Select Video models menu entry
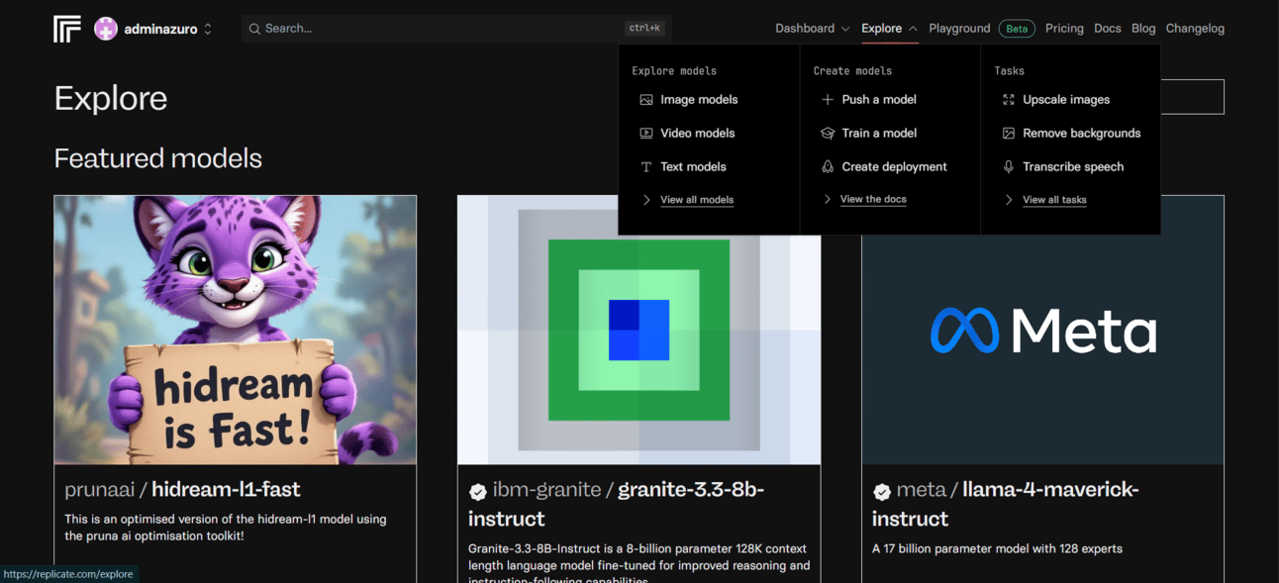This screenshot has width=1279, height=583. click(x=697, y=134)
